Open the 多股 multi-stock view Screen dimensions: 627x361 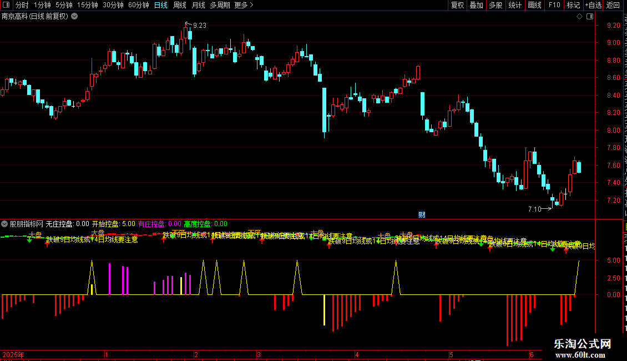(496, 5)
